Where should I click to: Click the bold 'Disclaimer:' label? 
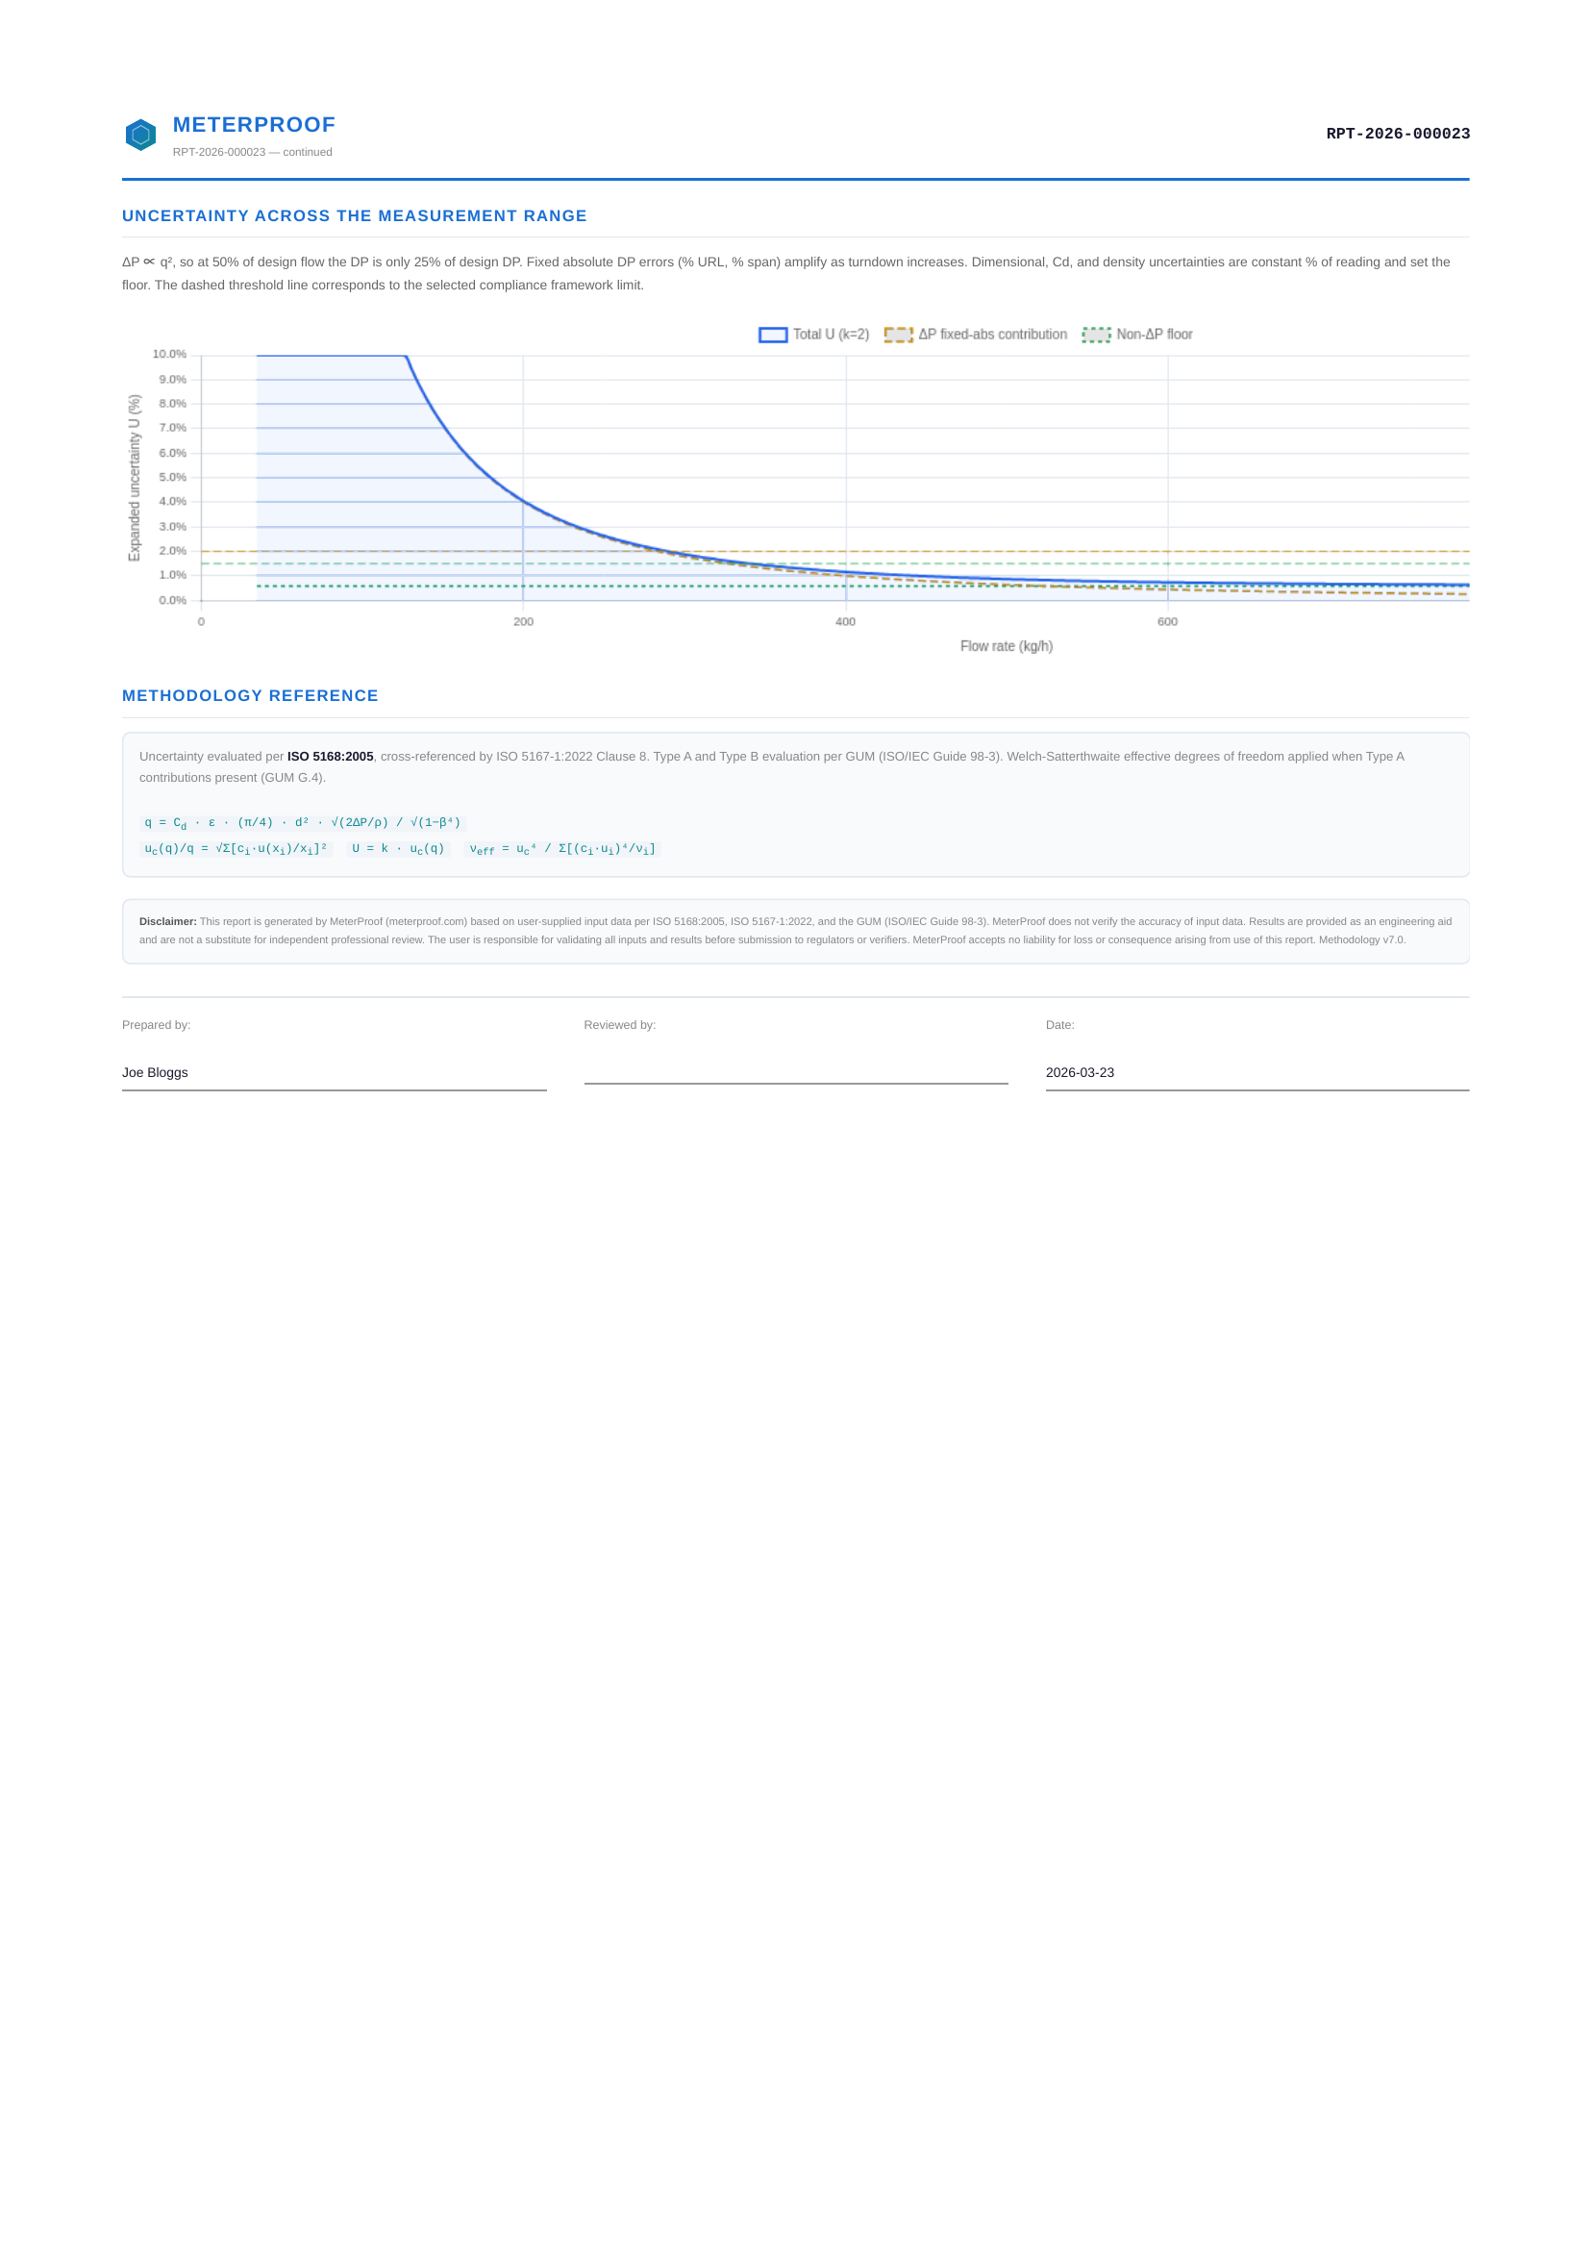[167, 921]
